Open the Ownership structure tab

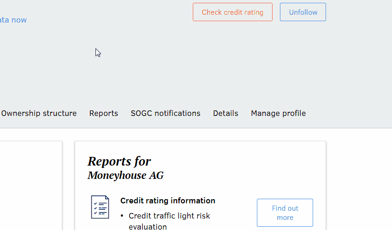click(x=39, y=113)
